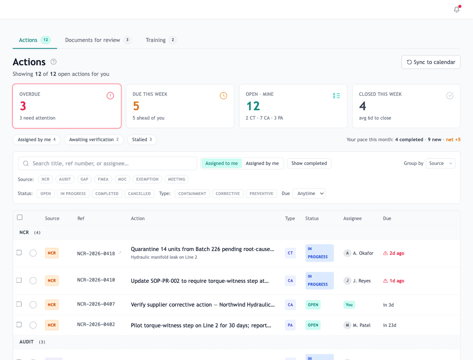Screen dimensions: 473x360
Task: Open external link arrow for NCR-2026-0418
Action: 120,253
